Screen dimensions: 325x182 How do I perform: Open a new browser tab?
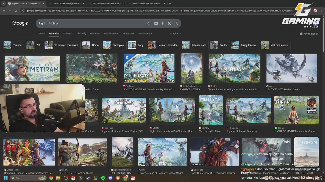(170, 4)
